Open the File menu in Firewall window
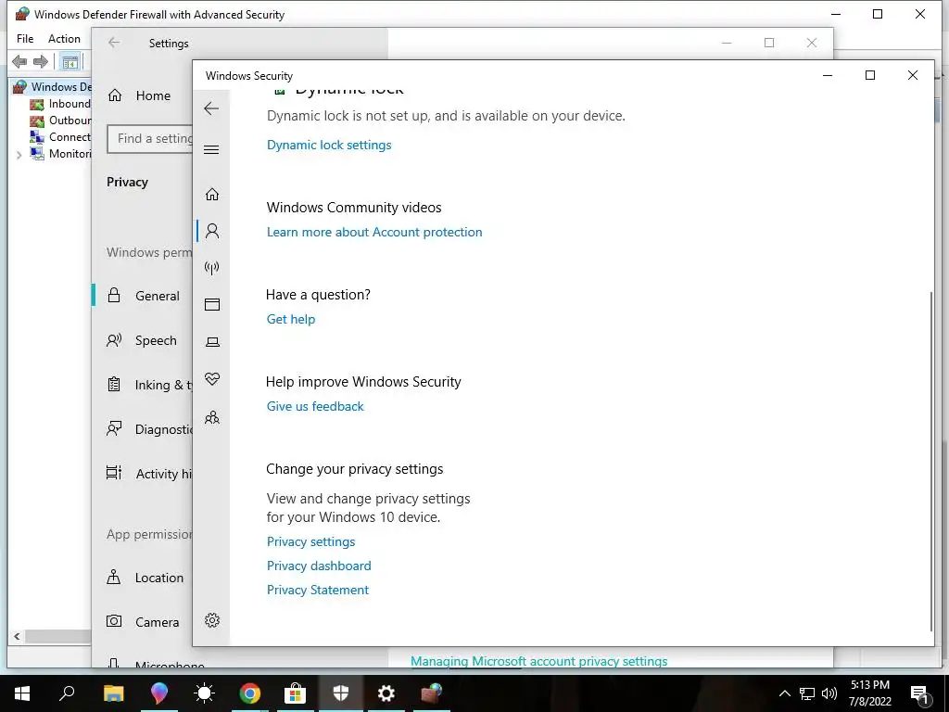The width and height of the screenshot is (949, 712). point(25,39)
